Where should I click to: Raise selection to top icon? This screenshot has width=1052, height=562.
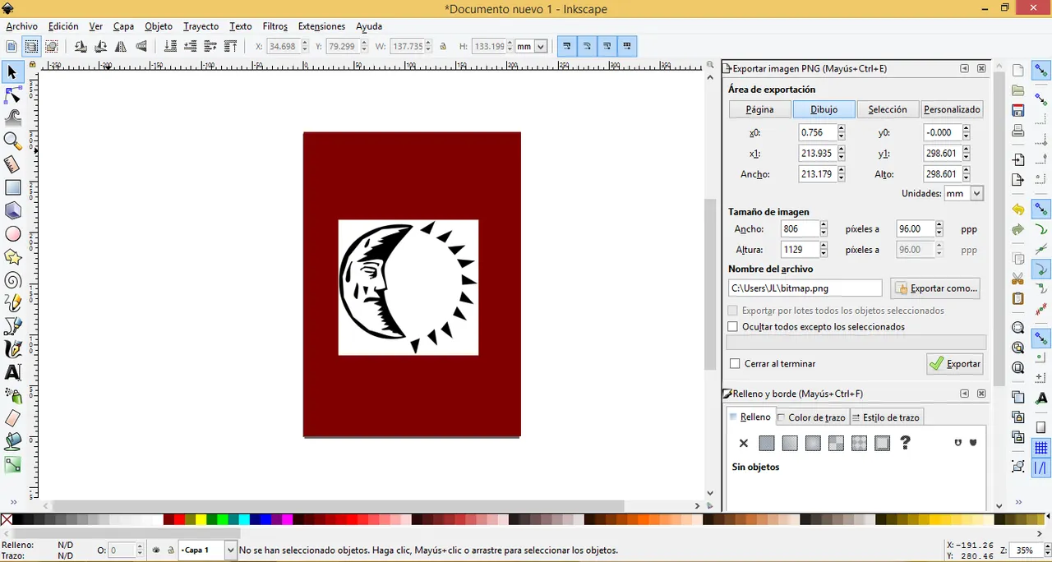[x=231, y=47]
